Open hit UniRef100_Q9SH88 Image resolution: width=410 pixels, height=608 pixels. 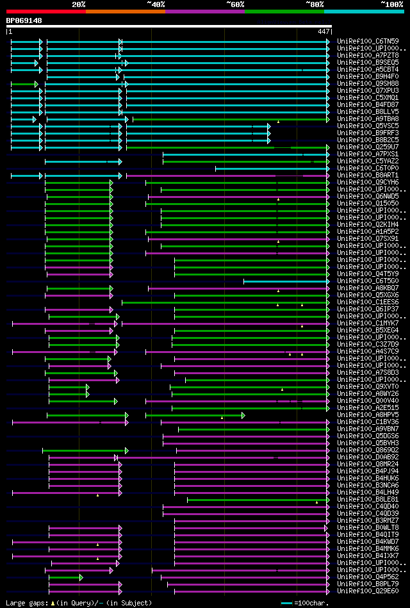pyautogui.click(x=368, y=83)
